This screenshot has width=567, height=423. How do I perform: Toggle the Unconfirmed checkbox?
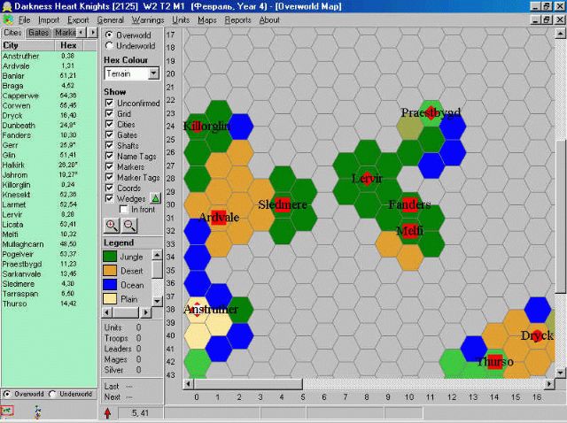(109, 103)
